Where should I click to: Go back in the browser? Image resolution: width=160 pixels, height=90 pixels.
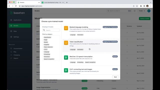[9, 6]
